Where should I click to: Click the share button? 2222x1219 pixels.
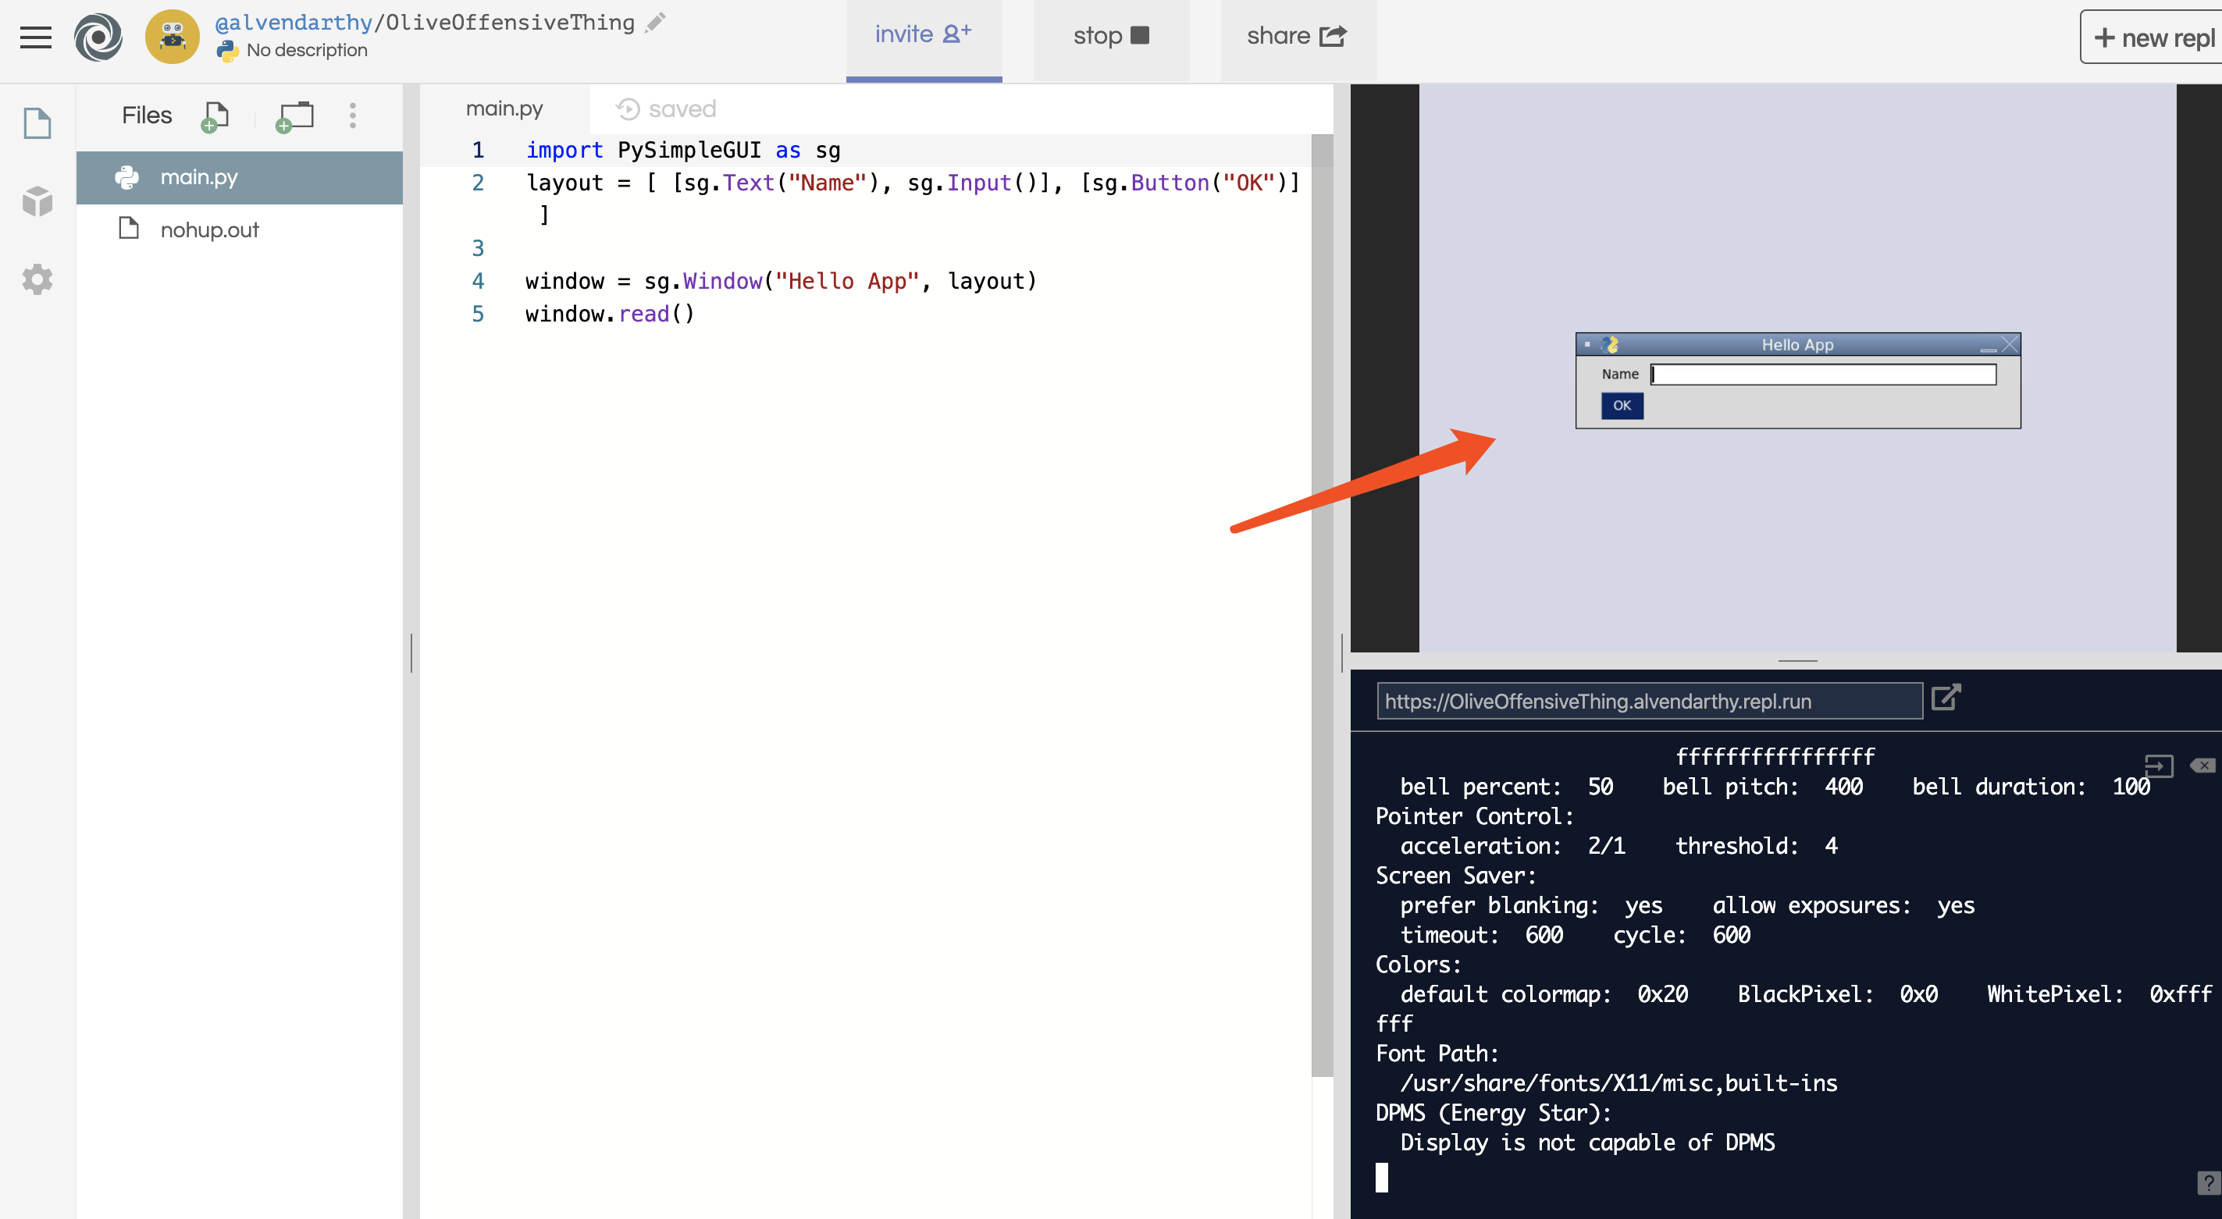point(1297,35)
